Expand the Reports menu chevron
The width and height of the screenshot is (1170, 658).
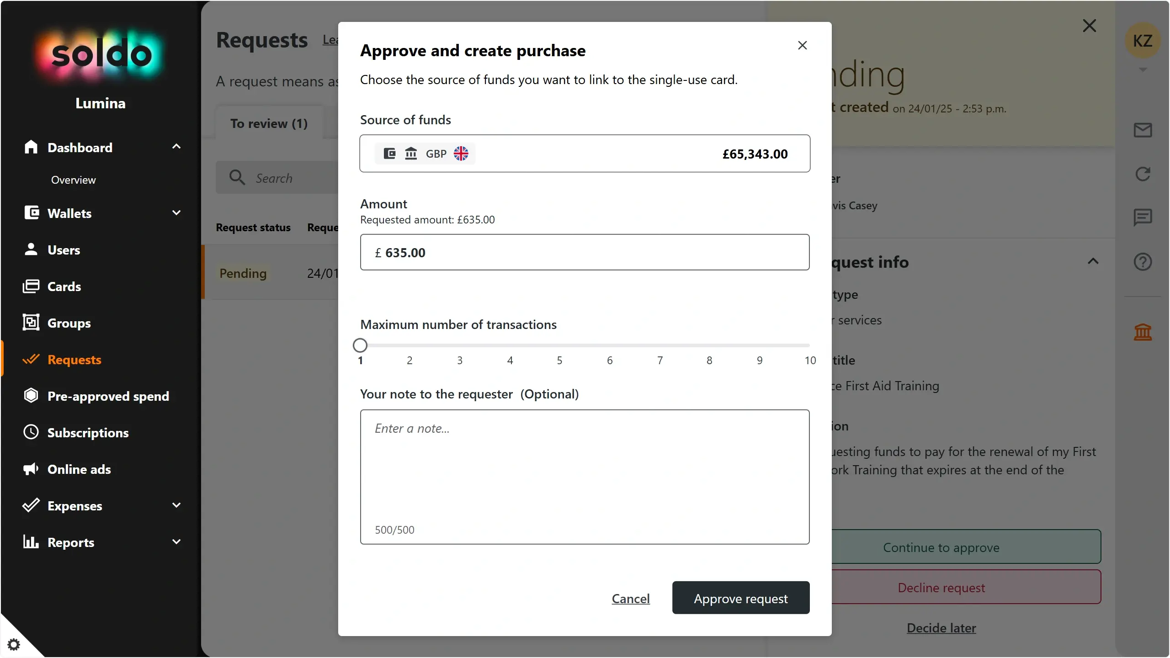[176, 542]
